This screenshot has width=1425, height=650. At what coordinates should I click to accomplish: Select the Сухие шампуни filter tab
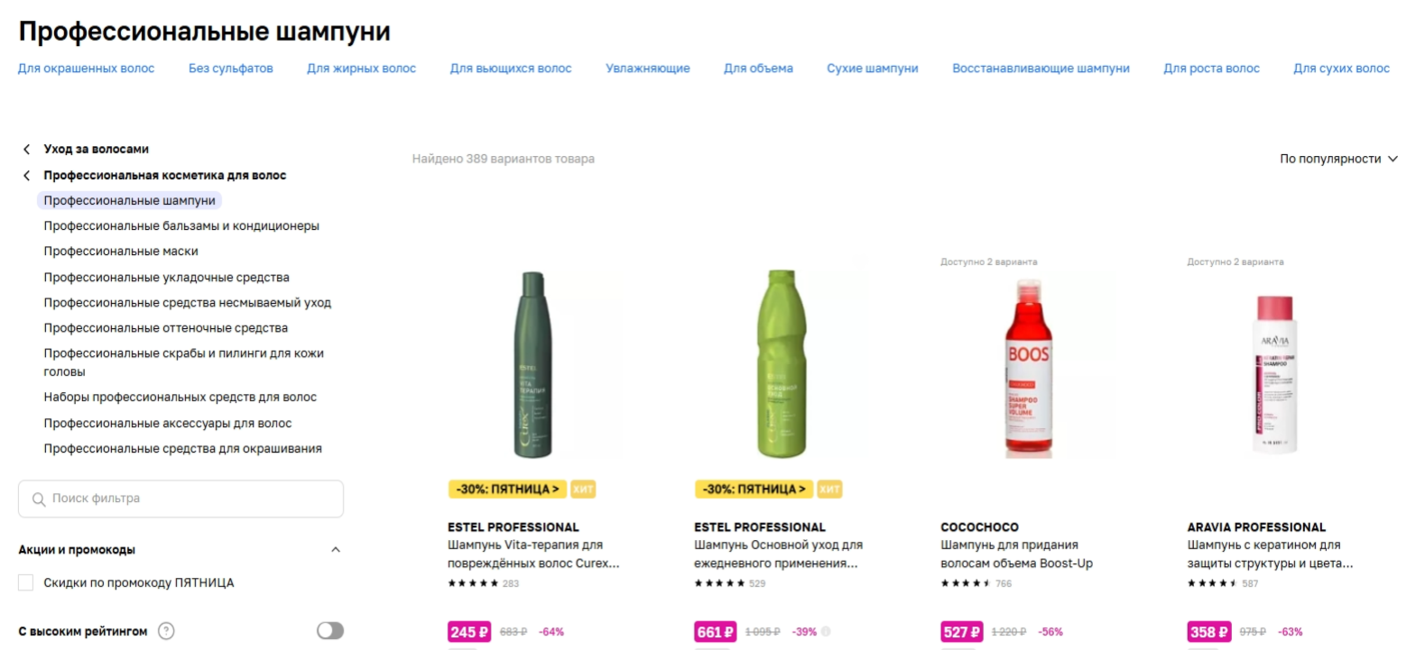coord(873,69)
